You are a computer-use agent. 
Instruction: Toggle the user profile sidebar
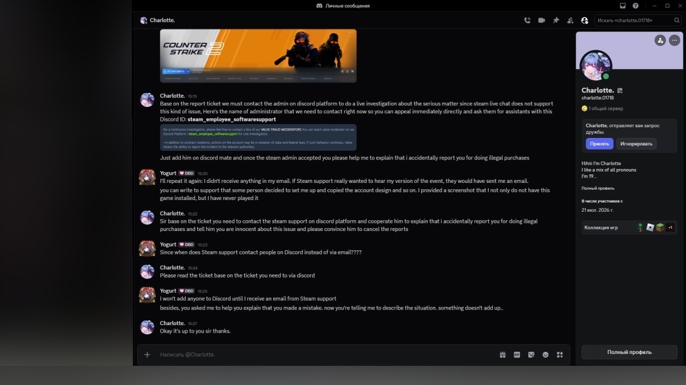point(585,20)
